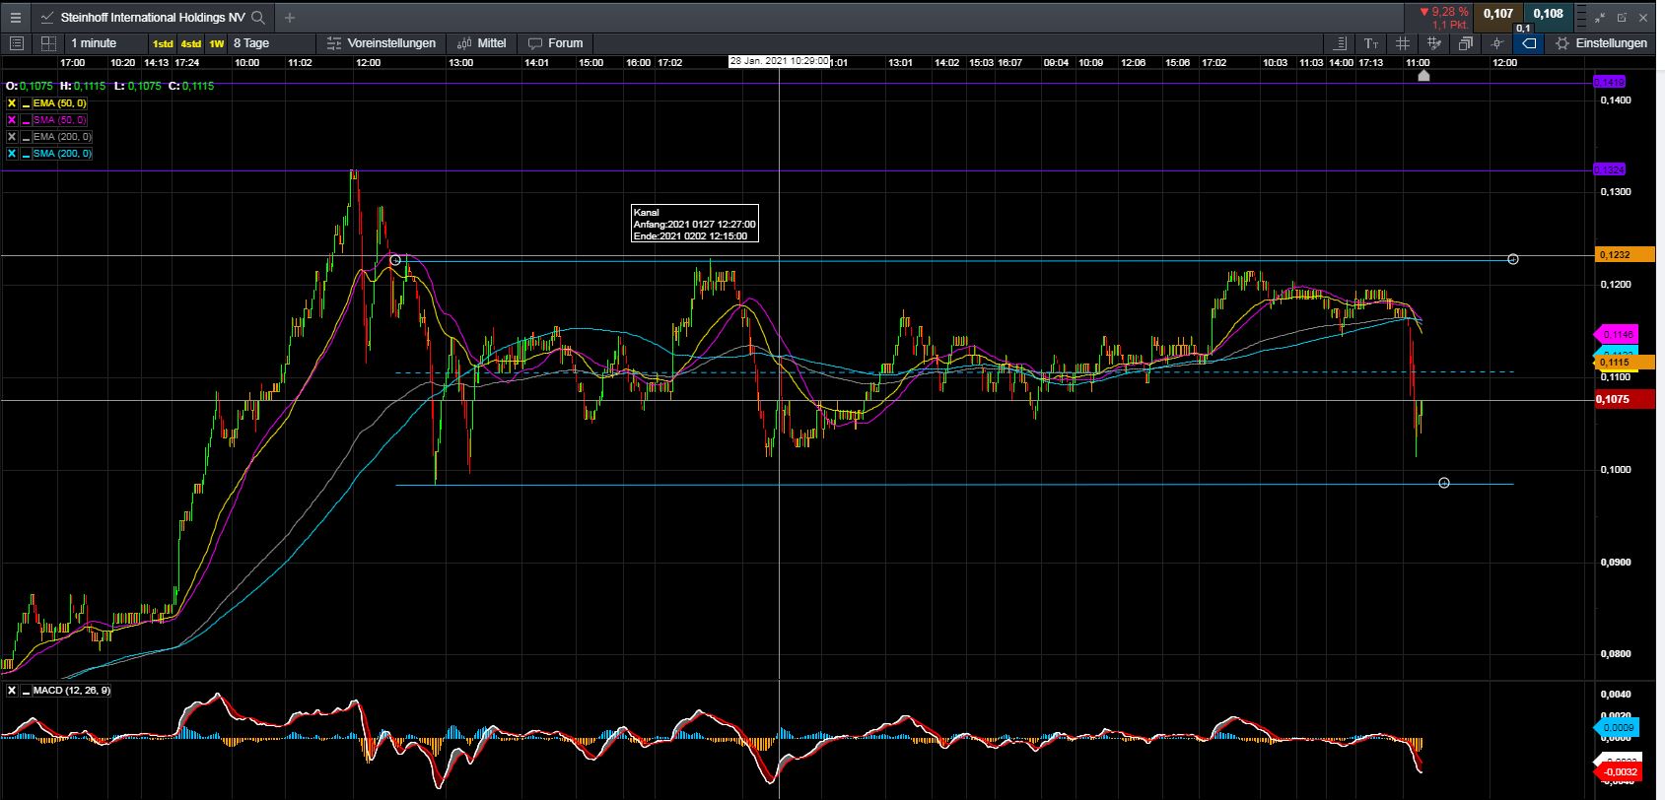
Task: Click the Einstellungen settings button
Action: [x=1601, y=43]
